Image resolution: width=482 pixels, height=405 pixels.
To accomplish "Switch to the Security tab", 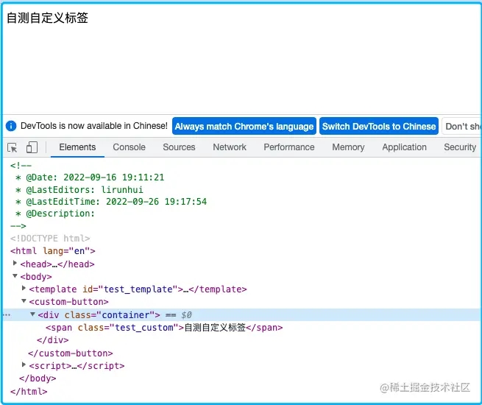I will 460,147.
